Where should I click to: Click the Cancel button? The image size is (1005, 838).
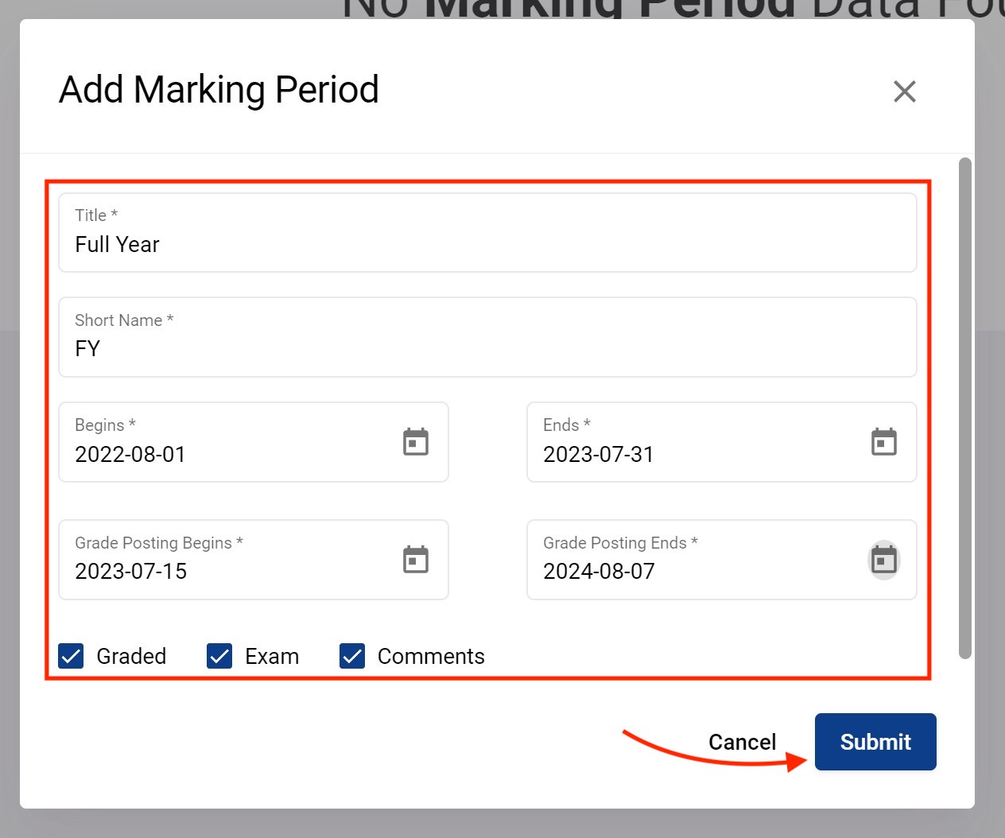click(x=742, y=742)
